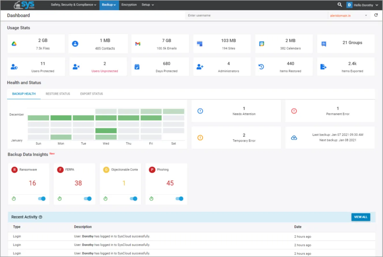Switch to the Restore Status tab

tap(58, 94)
